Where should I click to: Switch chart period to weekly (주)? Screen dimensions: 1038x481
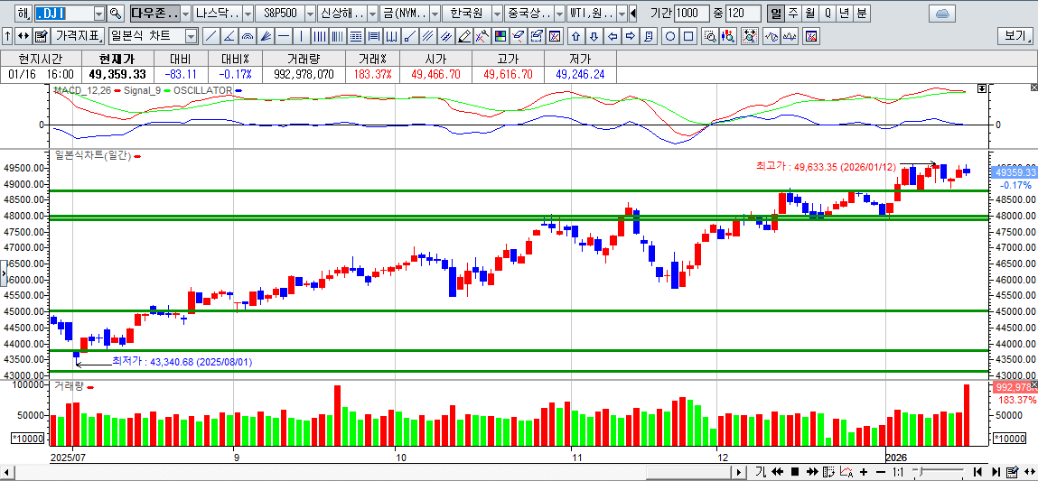[x=792, y=14]
